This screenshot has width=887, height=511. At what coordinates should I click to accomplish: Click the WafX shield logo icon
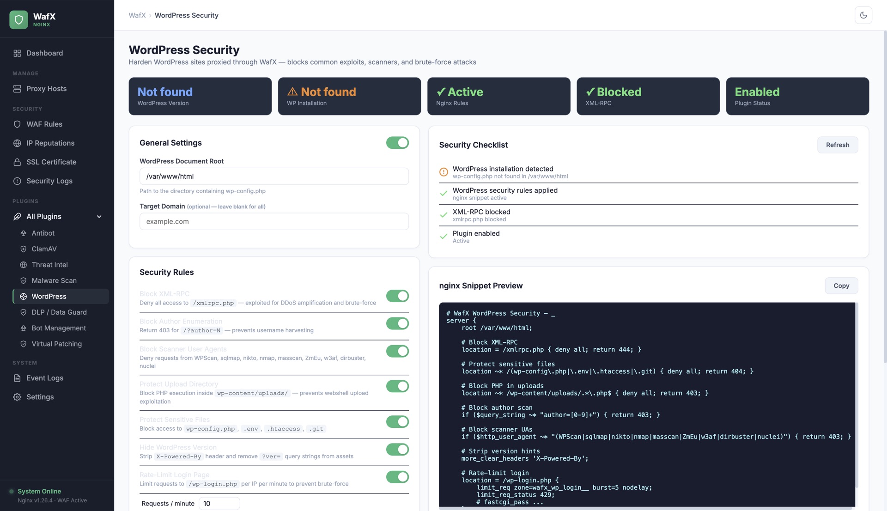coord(18,19)
